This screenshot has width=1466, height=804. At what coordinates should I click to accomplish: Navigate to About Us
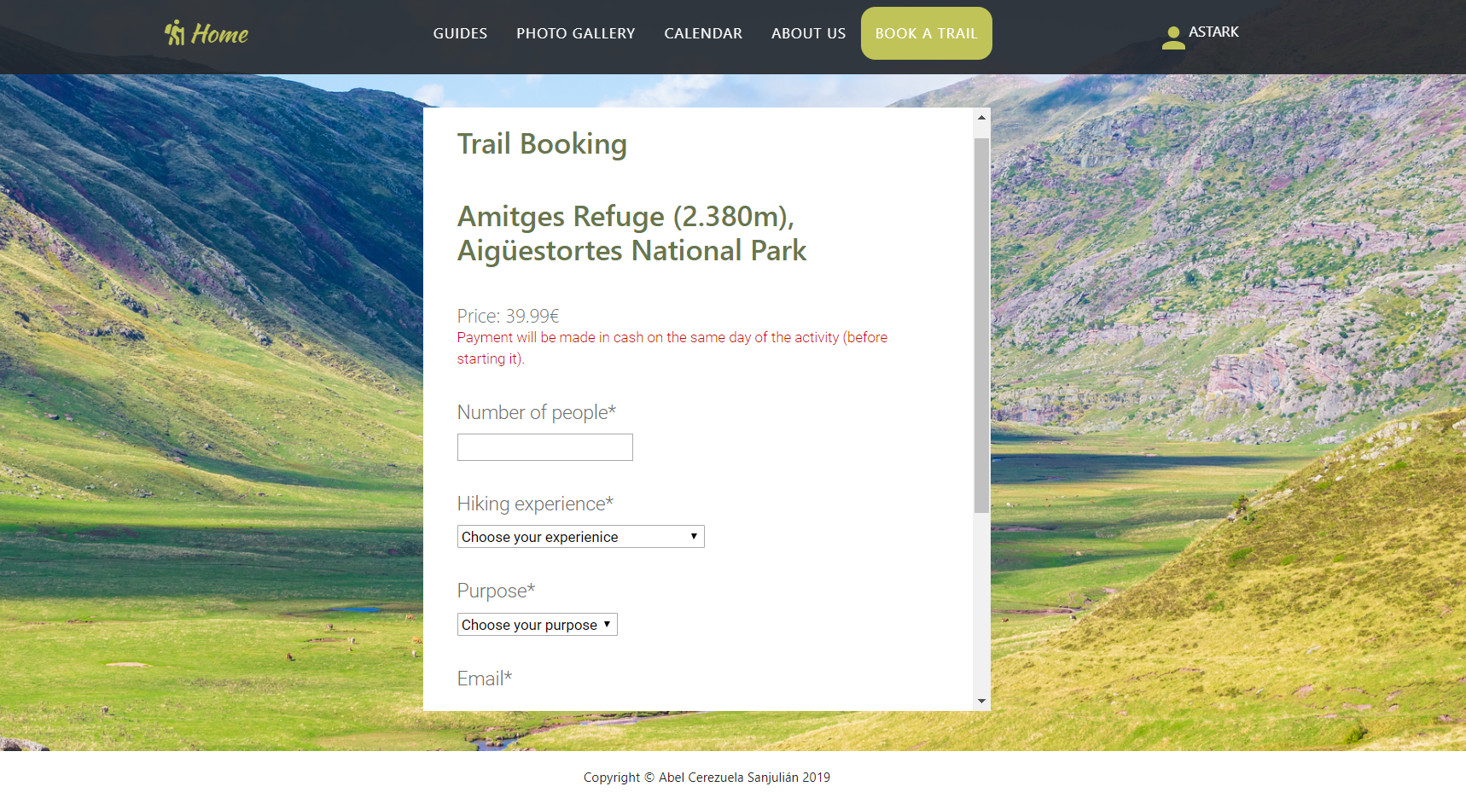[809, 33]
